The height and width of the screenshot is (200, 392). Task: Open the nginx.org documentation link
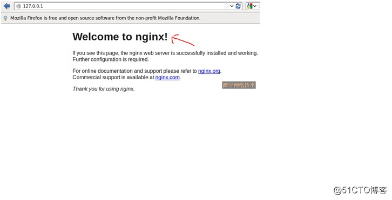tap(209, 71)
